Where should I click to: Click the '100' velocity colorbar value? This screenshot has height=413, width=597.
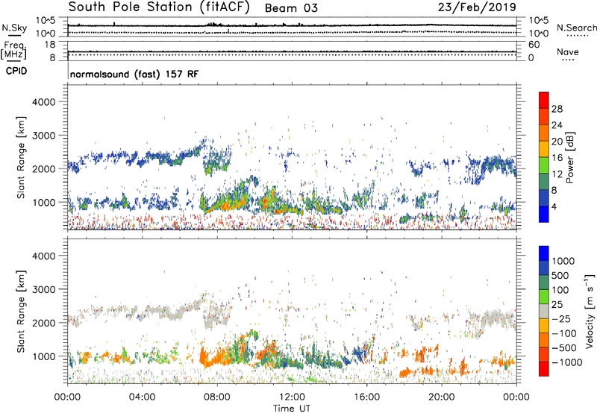(x=560, y=290)
